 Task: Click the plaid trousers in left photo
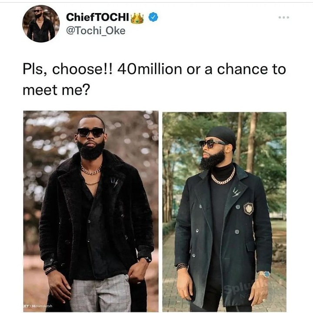click(x=100, y=293)
